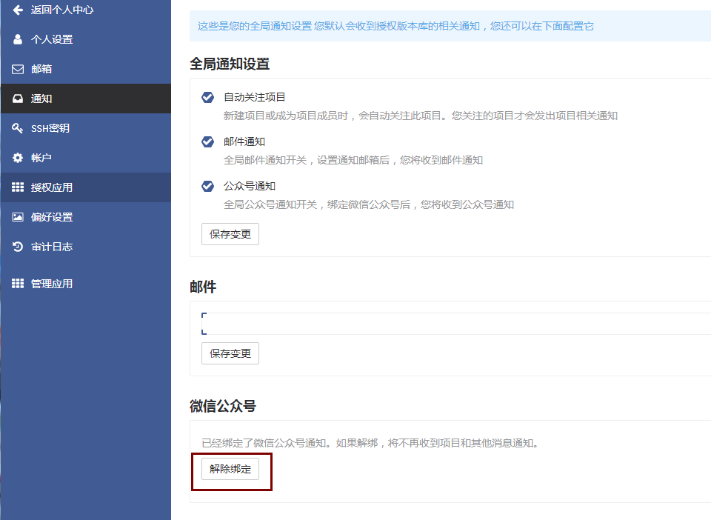
Task: Click the grid icon beside 管理应用
Action: pyautogui.click(x=18, y=284)
